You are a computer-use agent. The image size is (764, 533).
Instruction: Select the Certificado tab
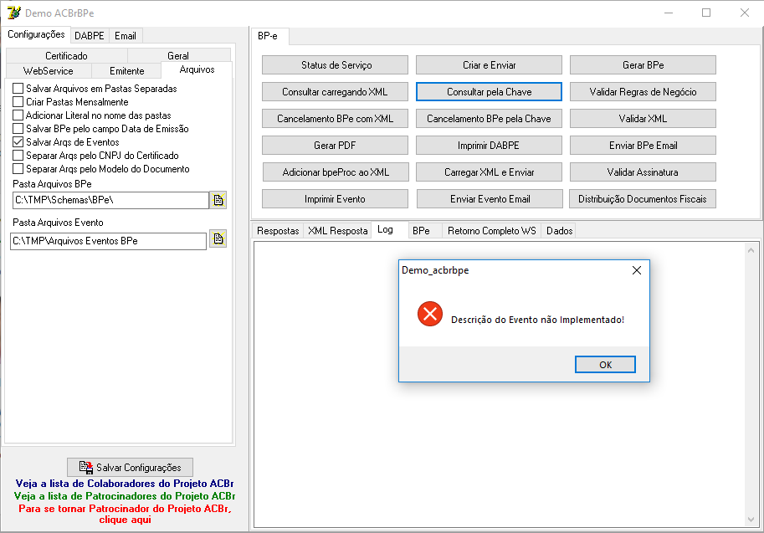click(66, 55)
